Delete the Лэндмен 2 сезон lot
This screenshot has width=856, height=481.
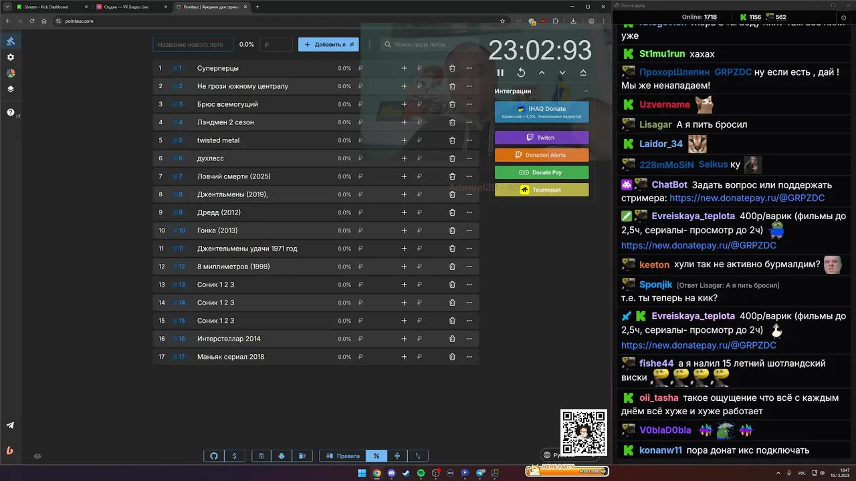452,122
